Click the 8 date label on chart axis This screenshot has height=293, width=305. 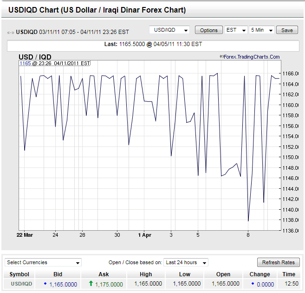click(x=248, y=235)
